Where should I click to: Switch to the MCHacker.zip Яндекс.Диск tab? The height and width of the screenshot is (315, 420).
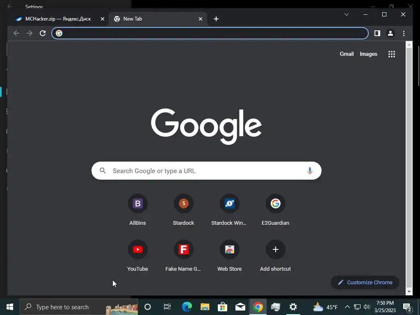pos(57,19)
